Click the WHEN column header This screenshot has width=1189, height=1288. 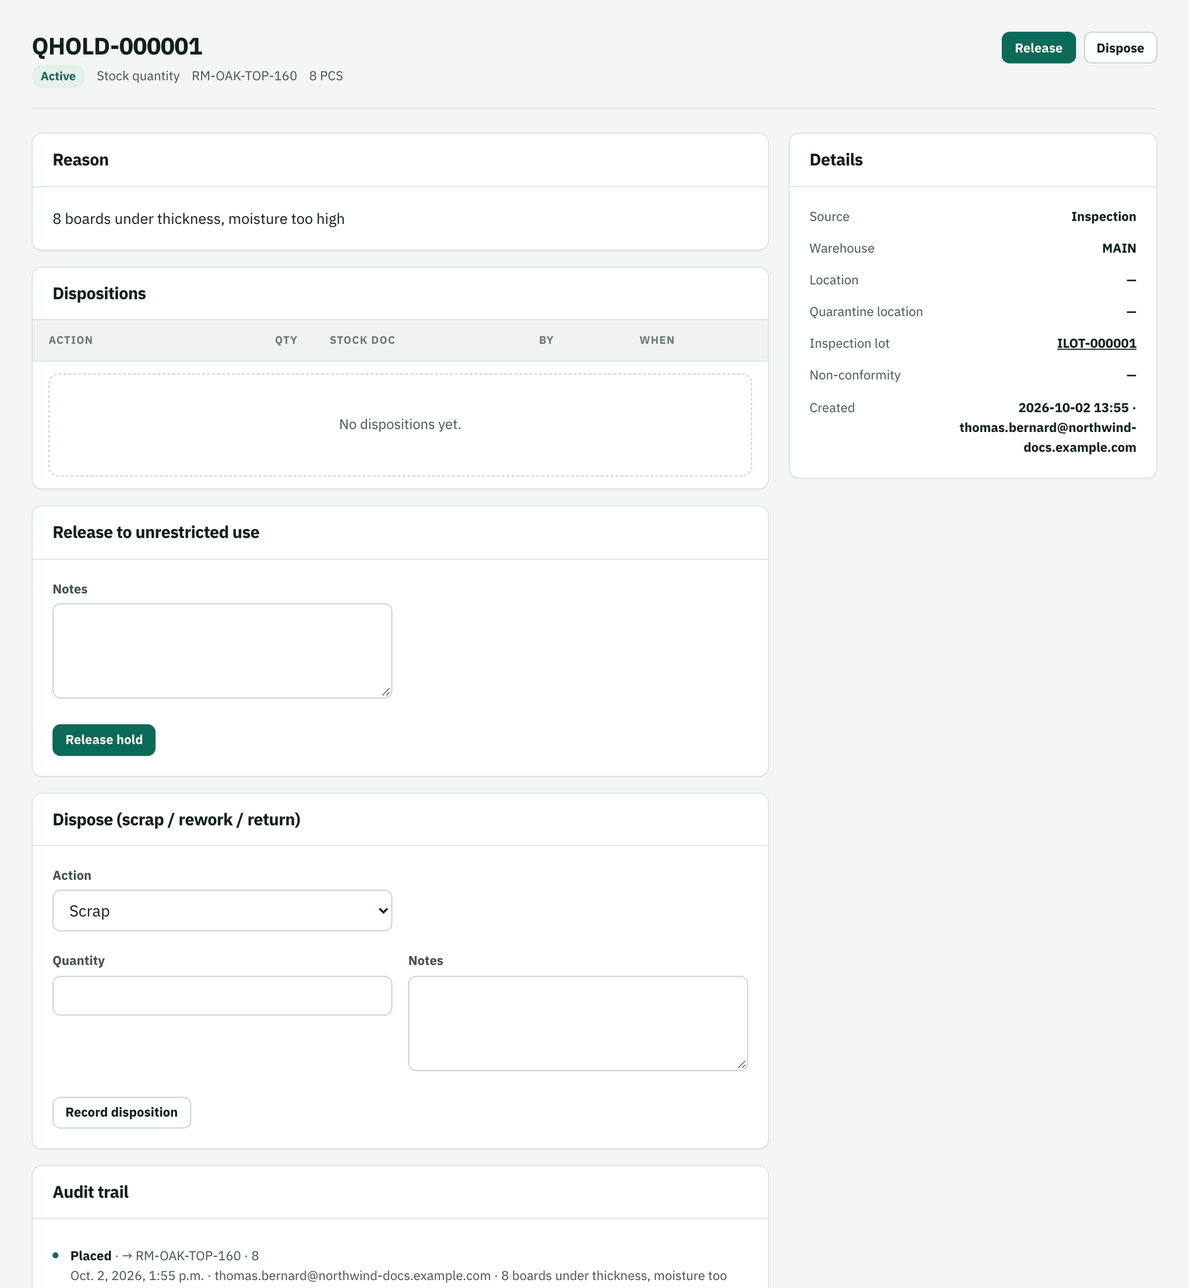(x=657, y=340)
